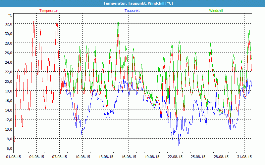265x165 pixels.
Task: Select the 28.08.15 date label
Action: pyautogui.click(x=221, y=157)
